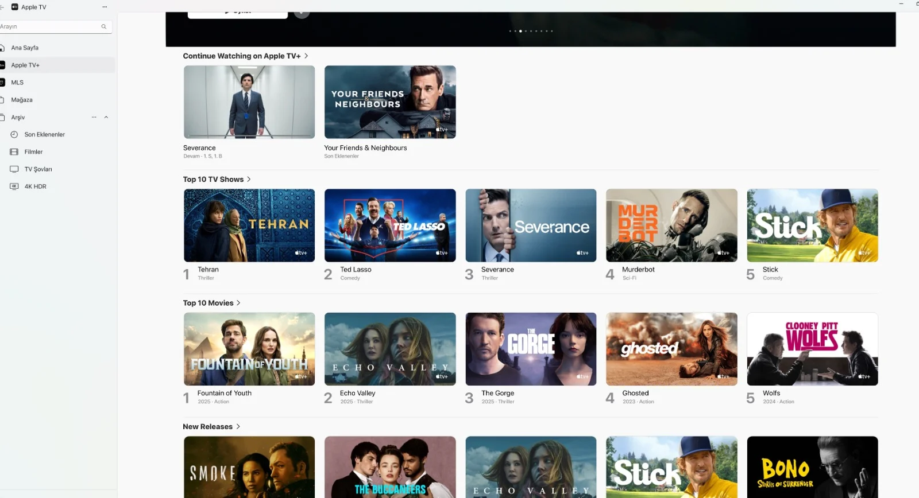Open the Top 10 Movies list
919x498 pixels.
pos(212,303)
